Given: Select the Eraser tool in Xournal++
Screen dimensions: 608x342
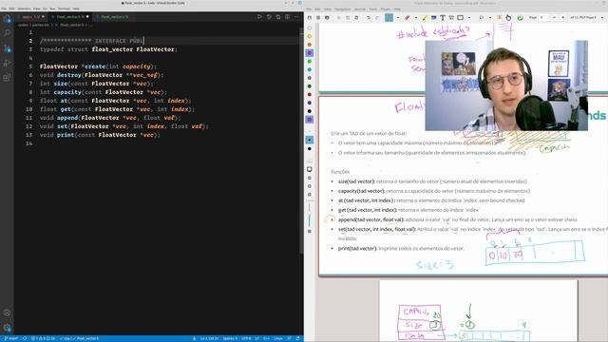Looking at the screenshot, I should tap(408, 17).
